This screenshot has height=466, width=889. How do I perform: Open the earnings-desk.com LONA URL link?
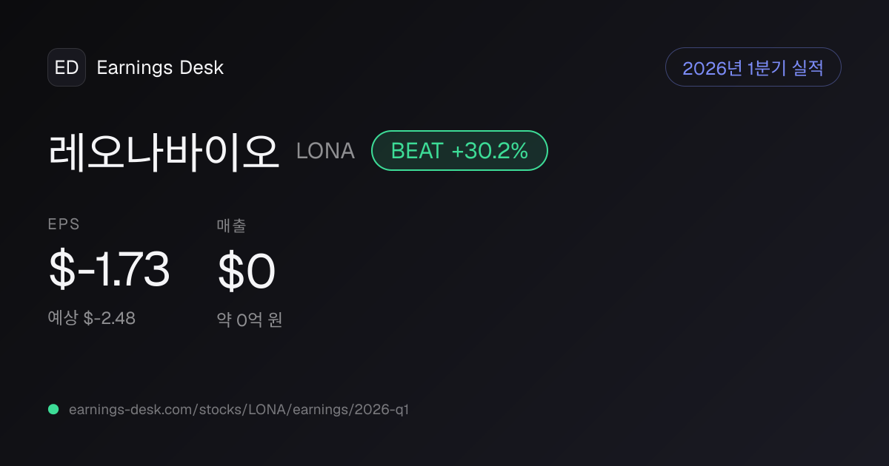pos(239,409)
